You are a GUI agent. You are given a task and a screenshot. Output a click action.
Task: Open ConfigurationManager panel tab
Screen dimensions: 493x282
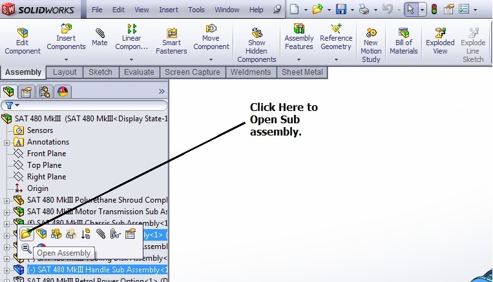(45, 92)
